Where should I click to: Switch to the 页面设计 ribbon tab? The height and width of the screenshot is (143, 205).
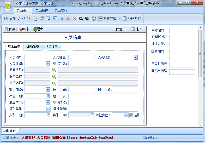pos(23,10)
